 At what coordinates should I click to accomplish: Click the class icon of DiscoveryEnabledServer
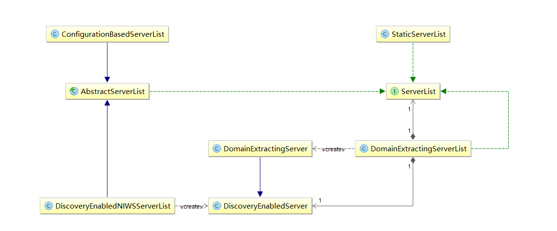[217, 206]
